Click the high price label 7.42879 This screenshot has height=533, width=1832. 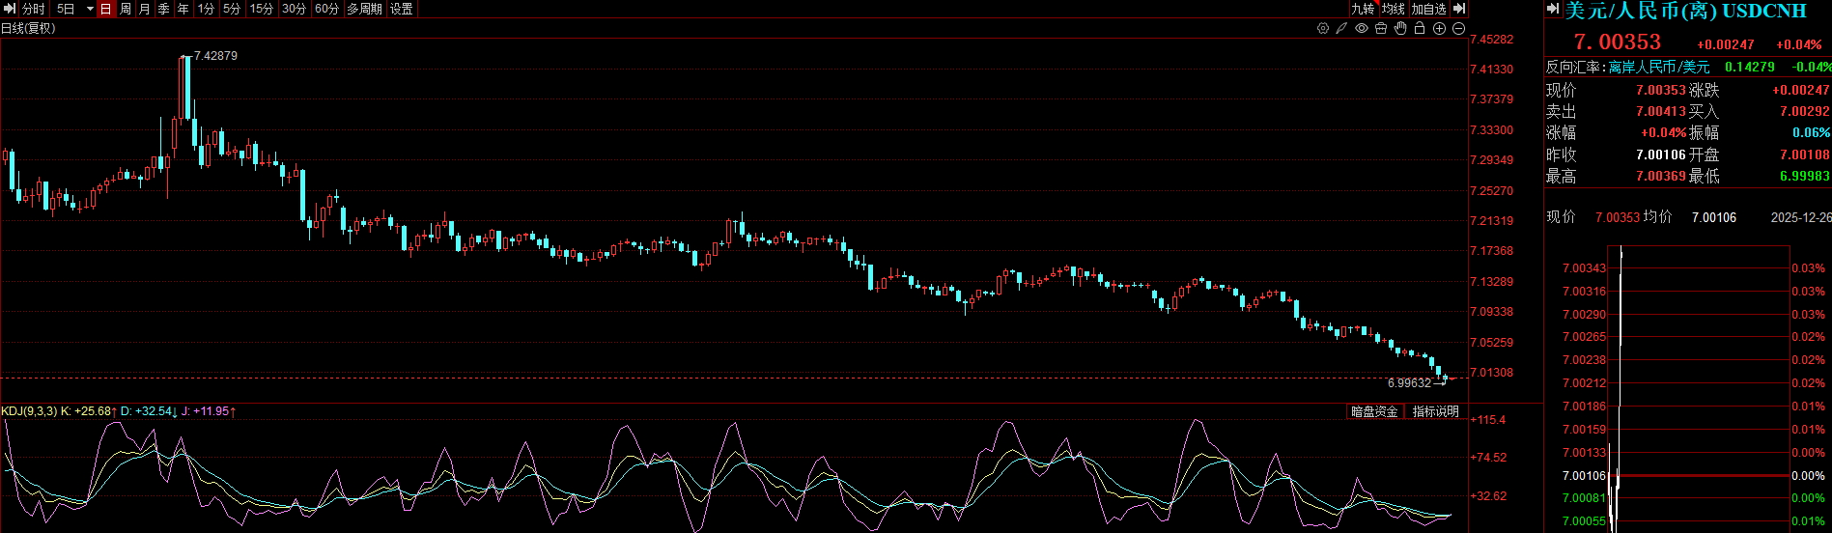(x=215, y=56)
